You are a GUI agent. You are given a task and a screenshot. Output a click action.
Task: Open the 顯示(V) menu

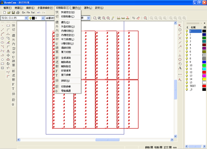tap(76, 8)
